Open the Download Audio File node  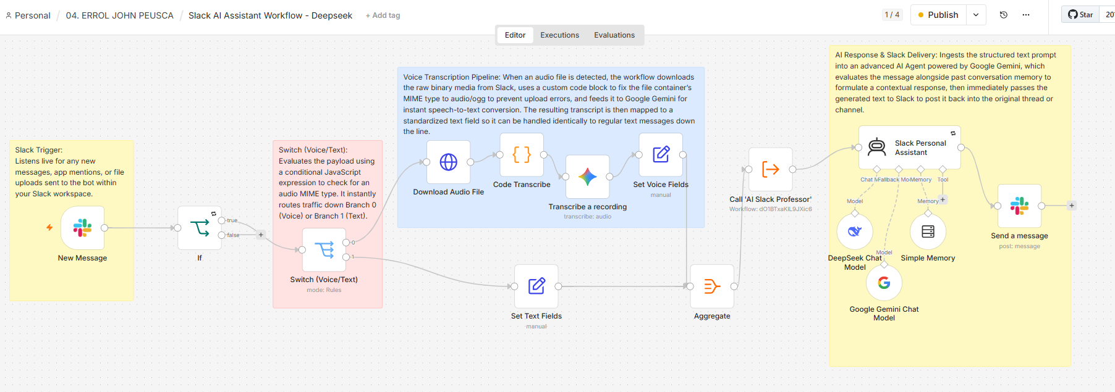[448, 162]
